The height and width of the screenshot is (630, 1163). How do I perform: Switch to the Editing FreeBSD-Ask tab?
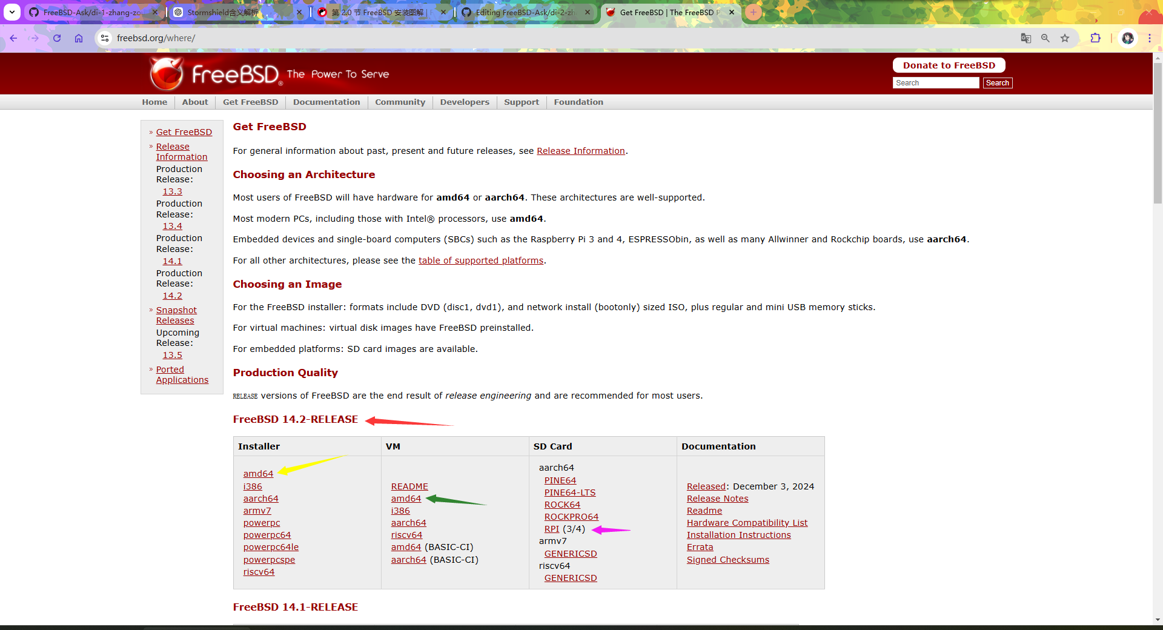526,12
